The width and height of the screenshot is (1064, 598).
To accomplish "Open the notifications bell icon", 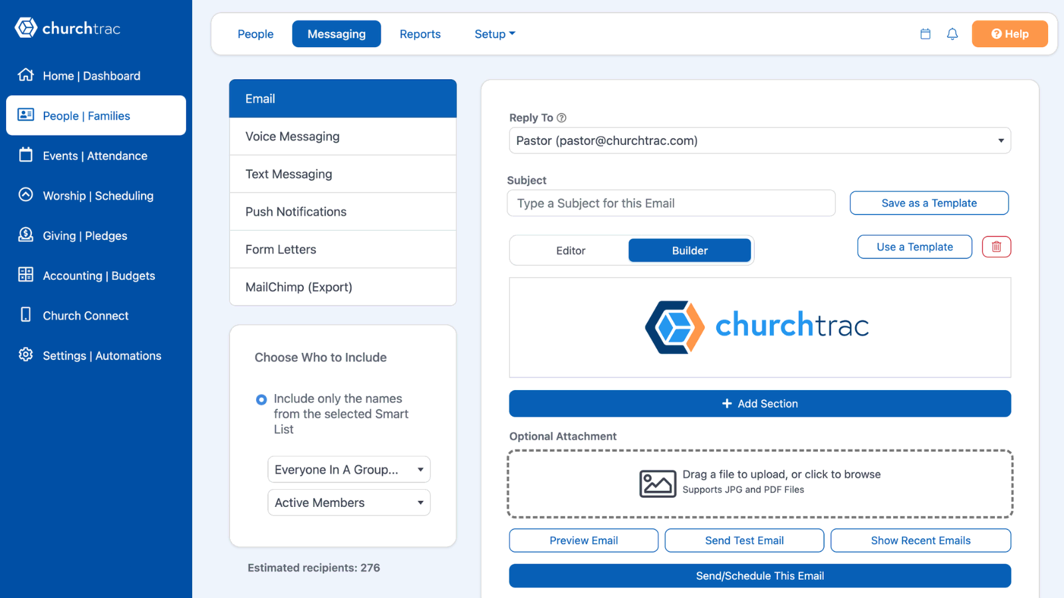I will point(952,34).
